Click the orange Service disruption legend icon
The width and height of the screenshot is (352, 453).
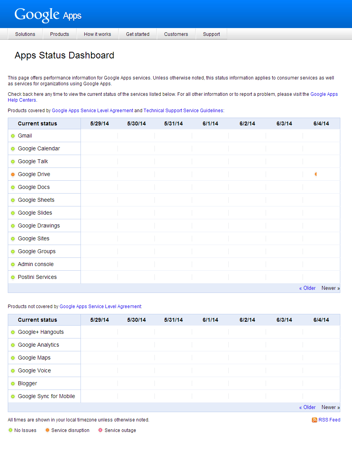click(47, 430)
